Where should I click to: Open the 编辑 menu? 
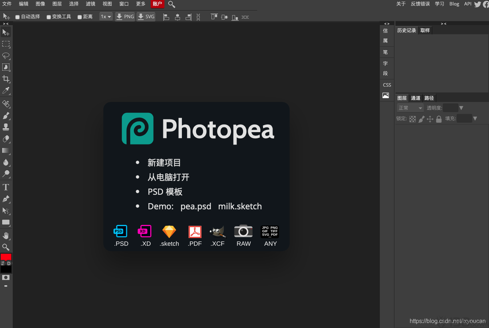[x=24, y=4]
